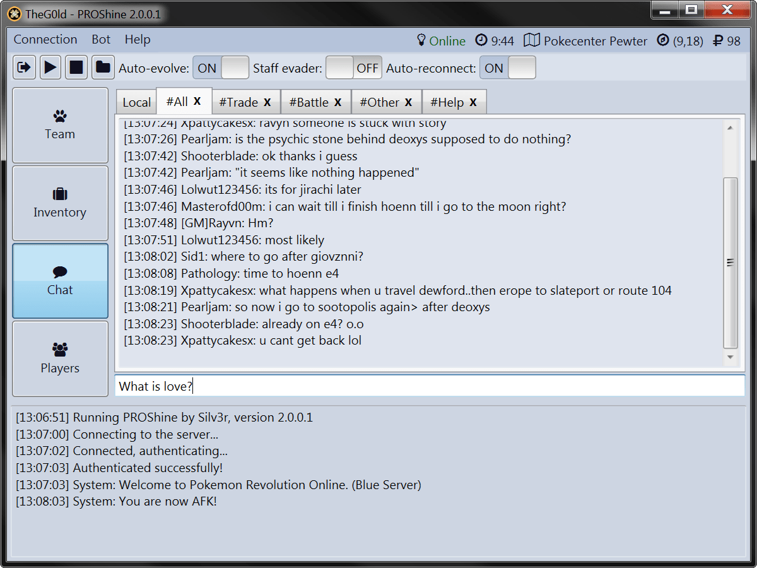The height and width of the screenshot is (568, 757).
Task: Click the chat message input field
Action: tap(431, 386)
